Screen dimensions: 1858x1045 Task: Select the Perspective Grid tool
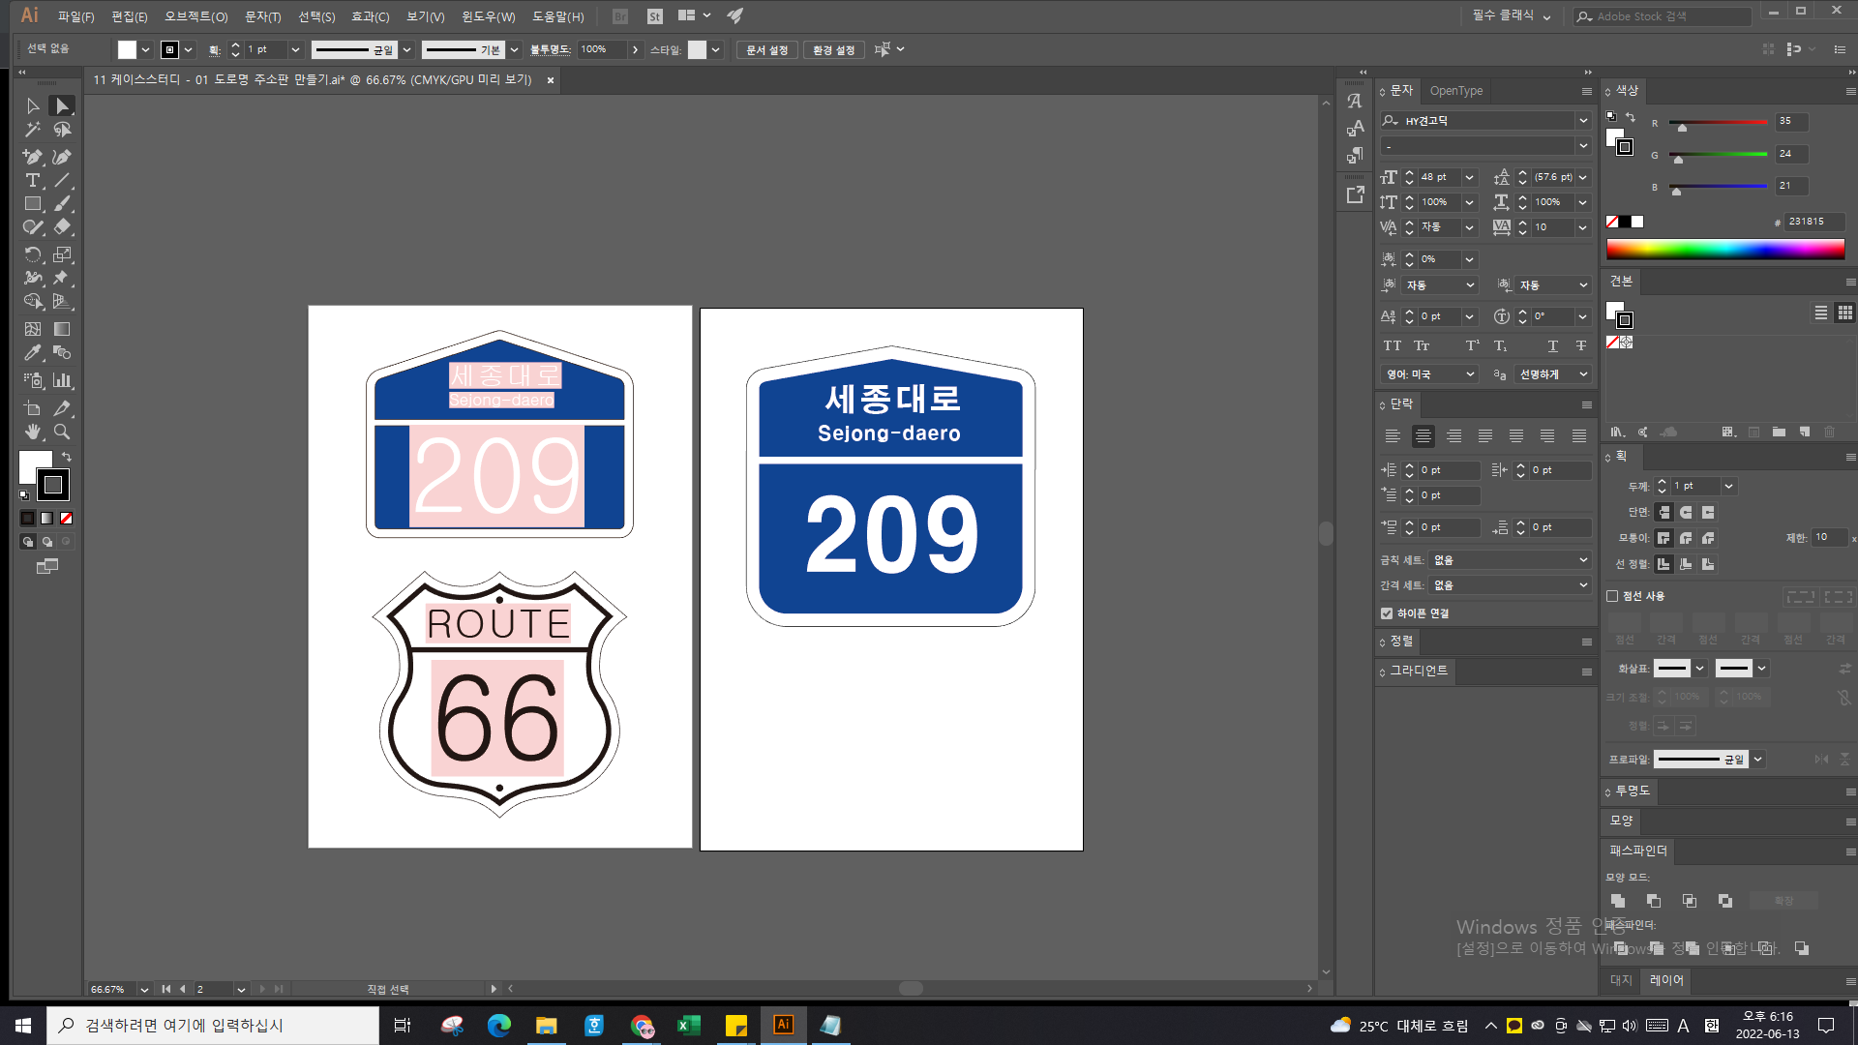point(62,302)
